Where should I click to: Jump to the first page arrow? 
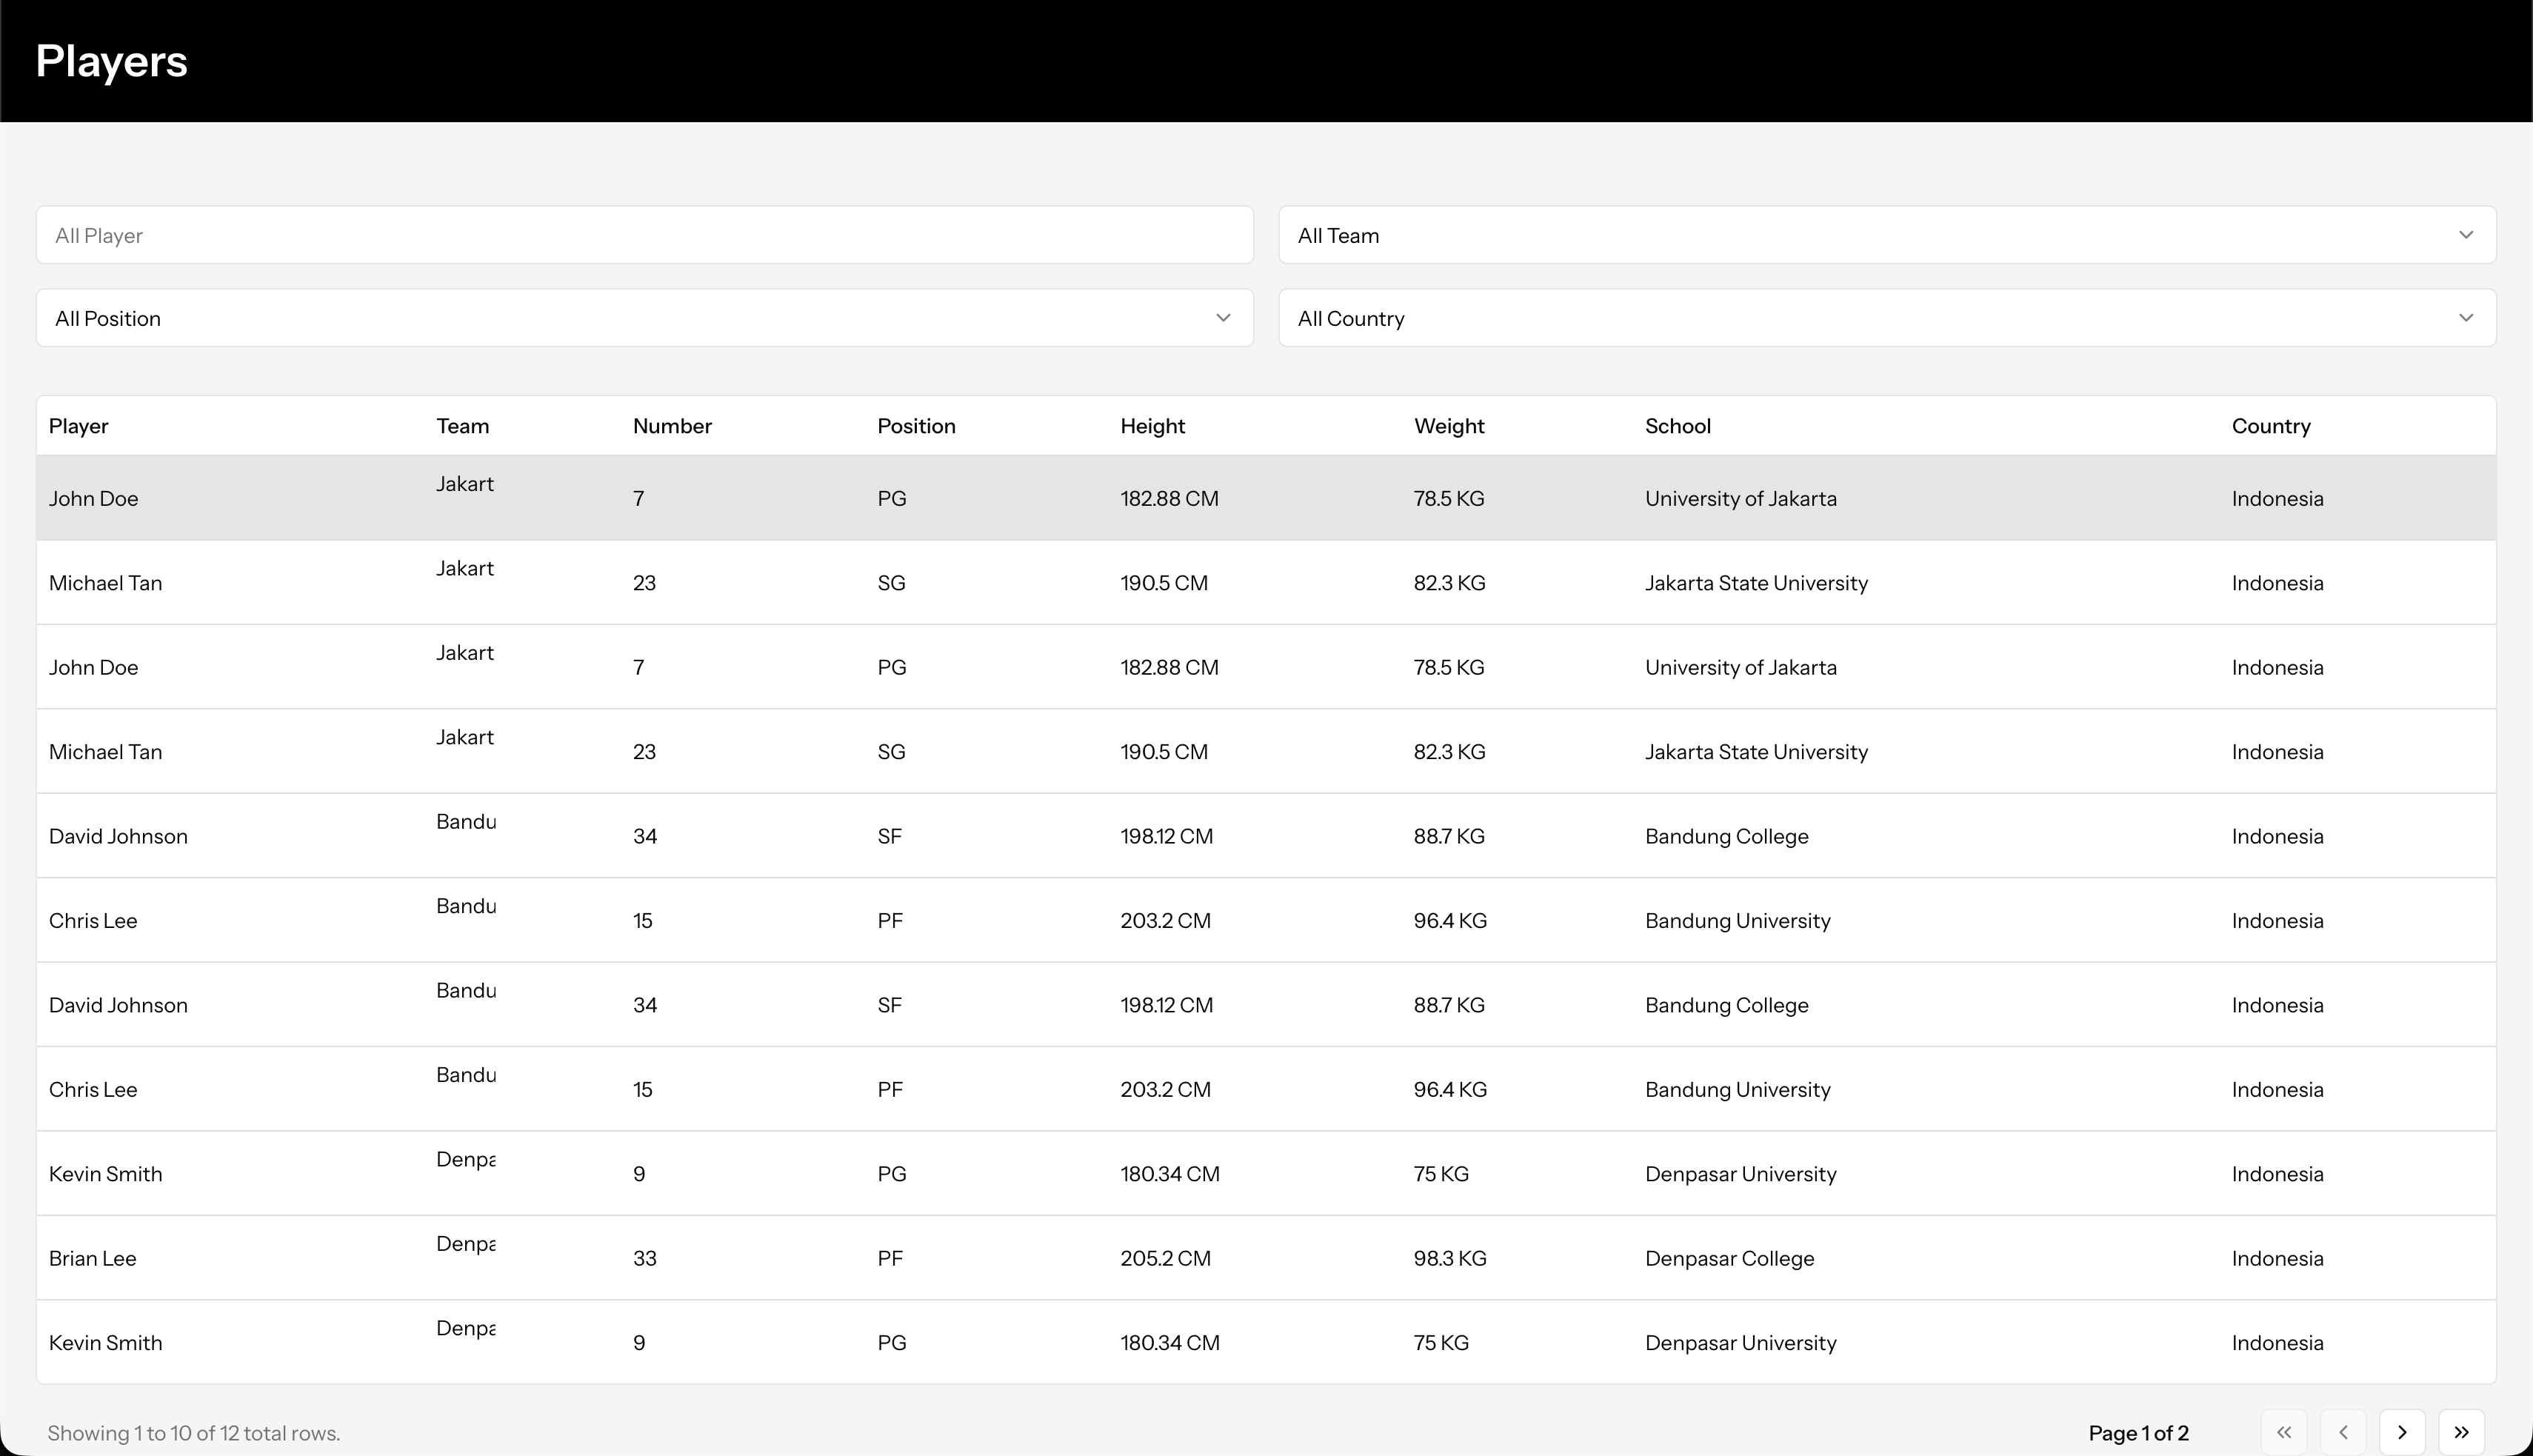[2284, 1432]
